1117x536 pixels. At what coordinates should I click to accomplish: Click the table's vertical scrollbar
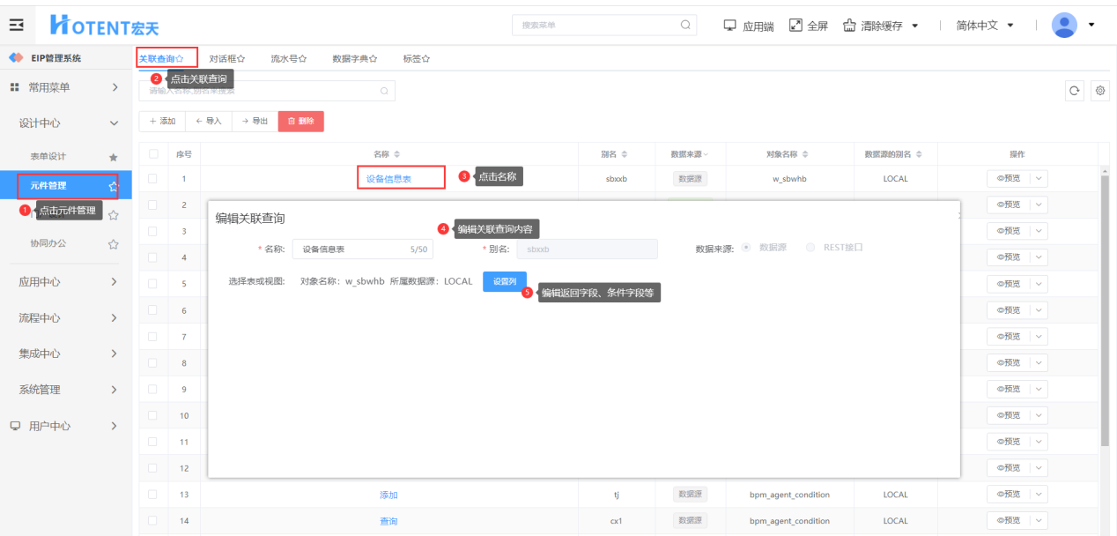pos(1106,309)
